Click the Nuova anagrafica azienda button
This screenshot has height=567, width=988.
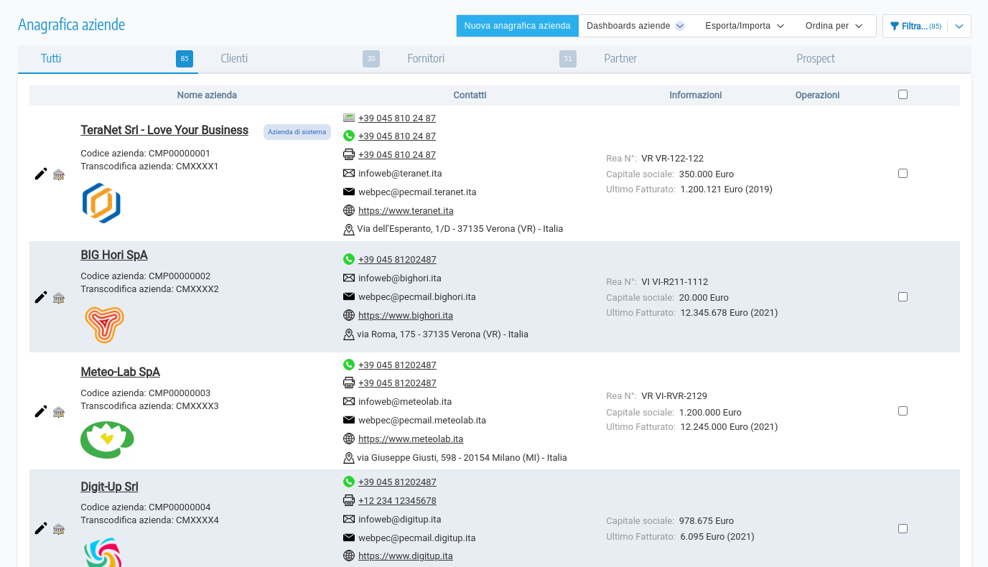tap(517, 25)
